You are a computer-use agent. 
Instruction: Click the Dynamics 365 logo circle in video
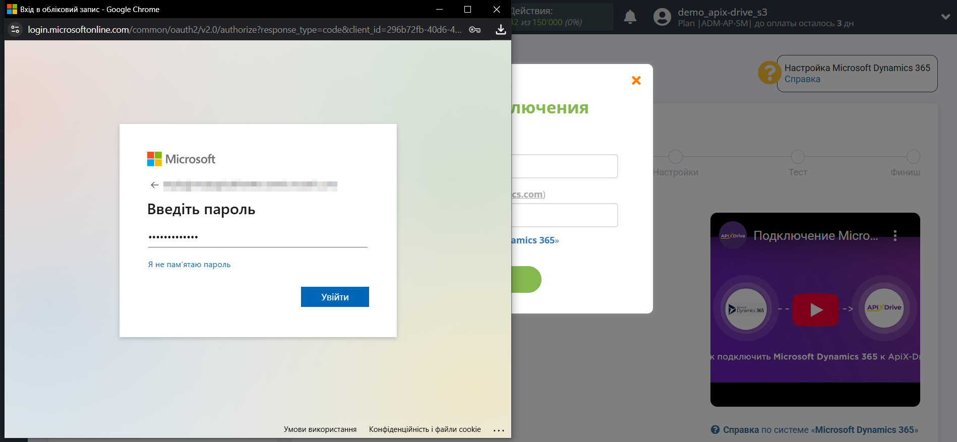coord(746,309)
